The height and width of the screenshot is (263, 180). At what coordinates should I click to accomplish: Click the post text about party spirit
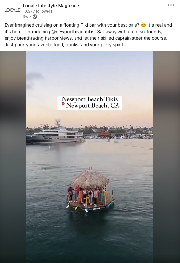64,45
